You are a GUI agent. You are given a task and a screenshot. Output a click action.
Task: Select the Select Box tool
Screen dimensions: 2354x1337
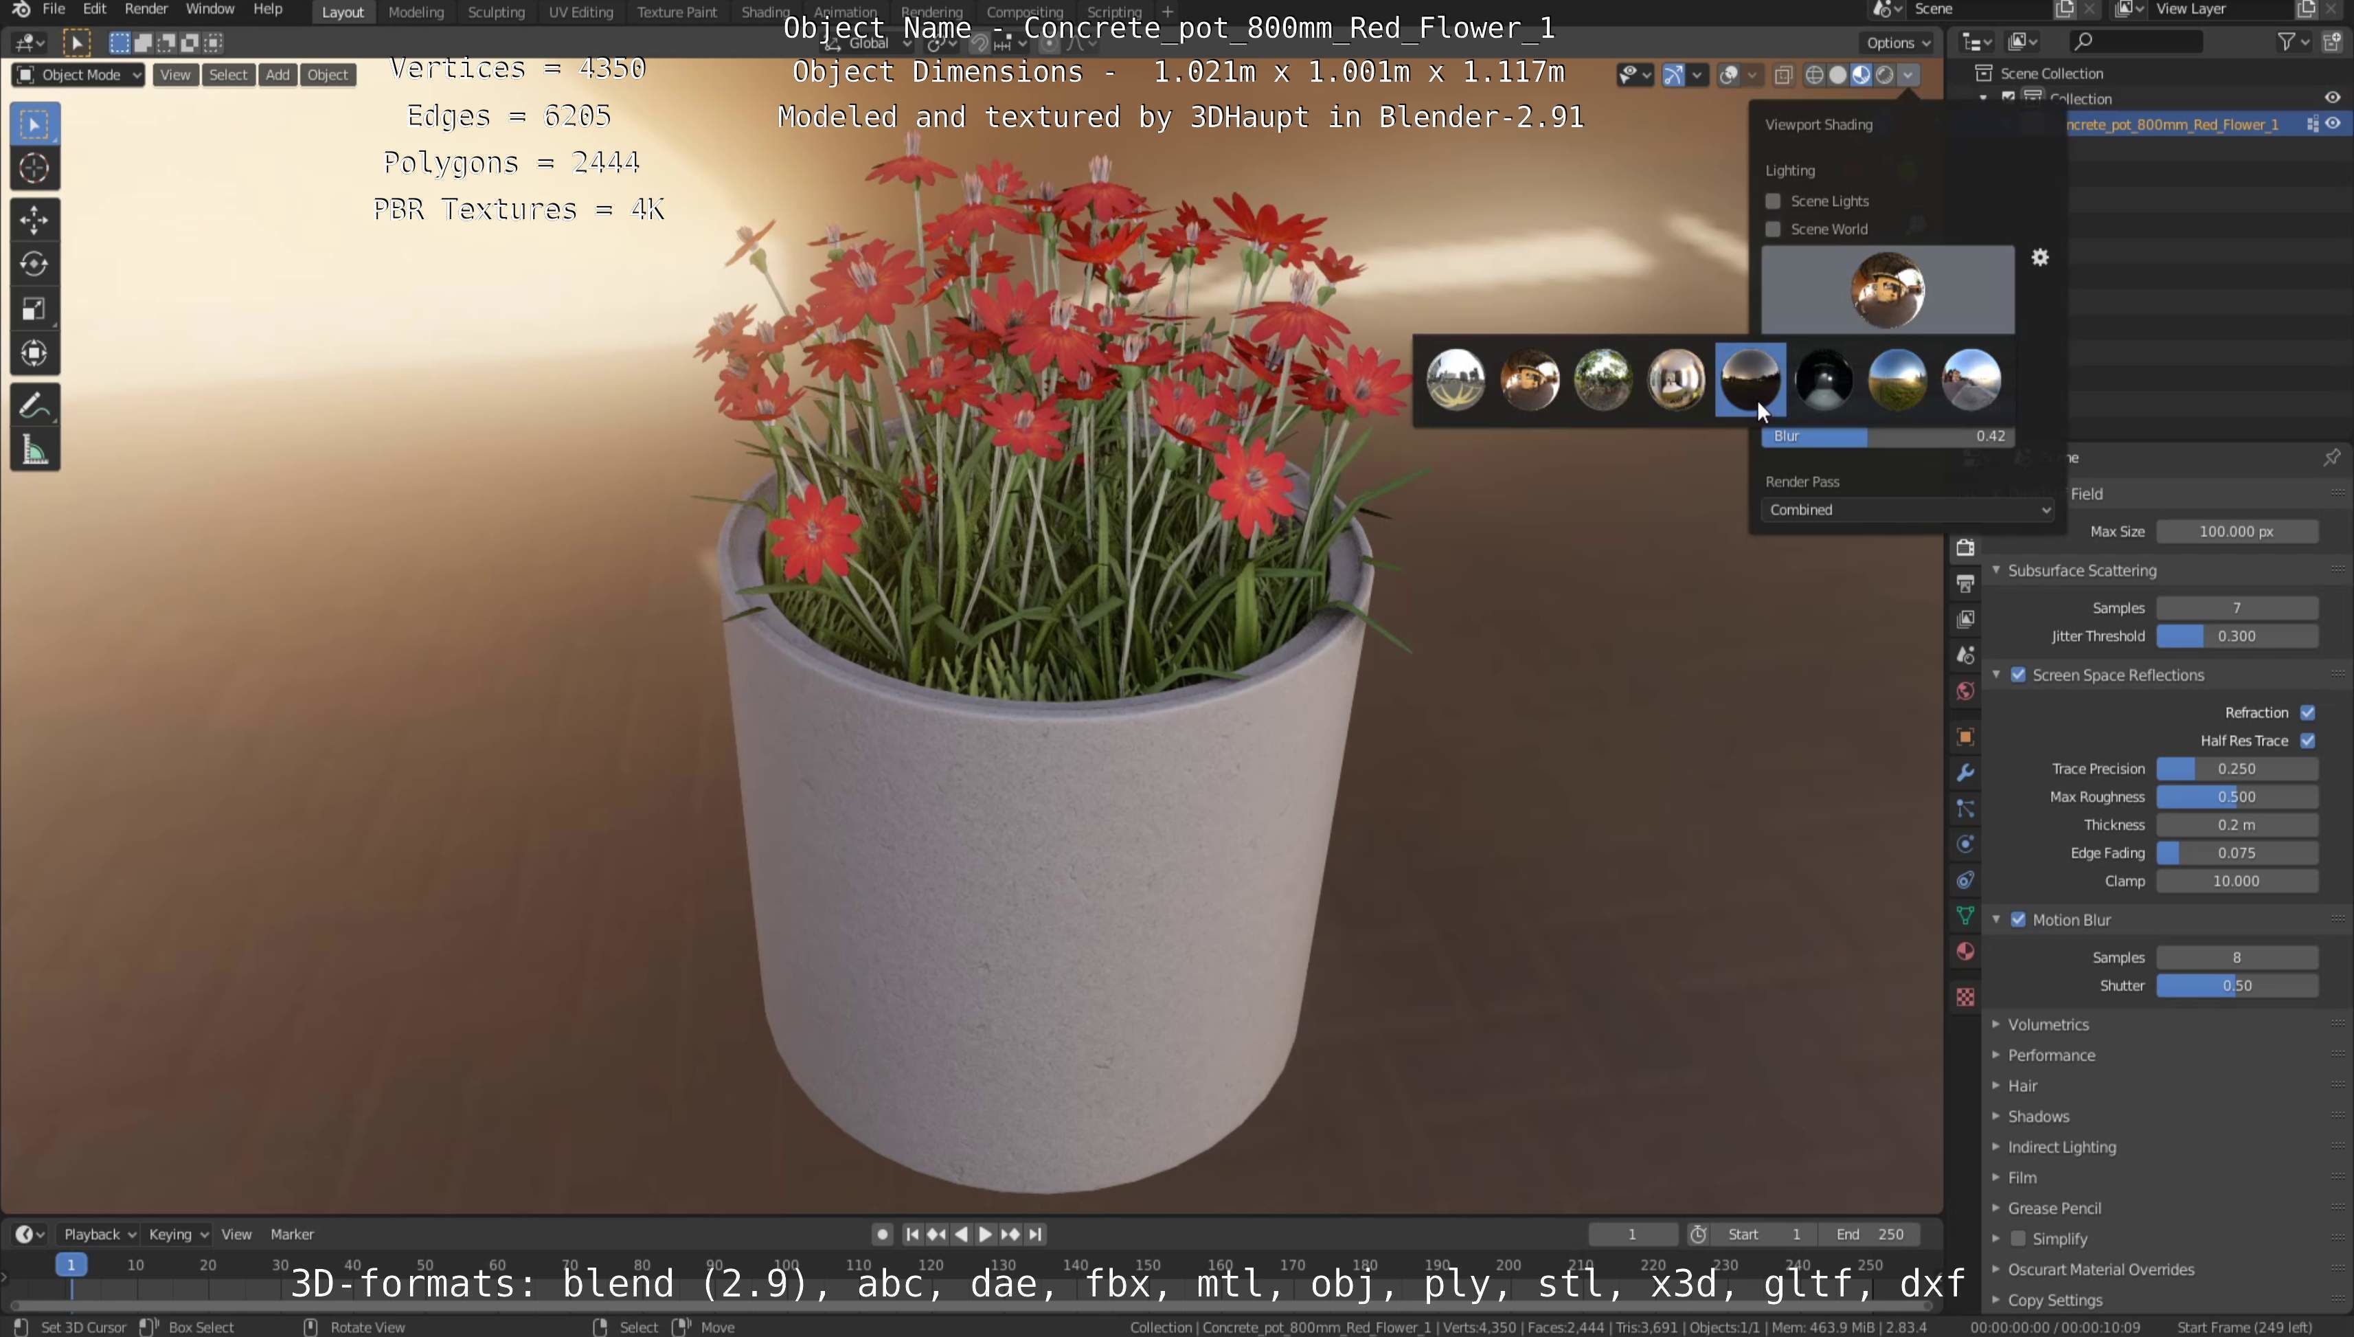click(x=35, y=125)
